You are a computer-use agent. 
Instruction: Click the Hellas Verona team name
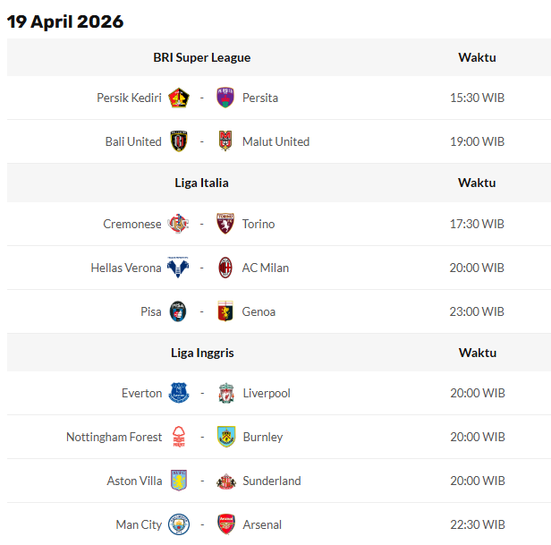point(126,268)
